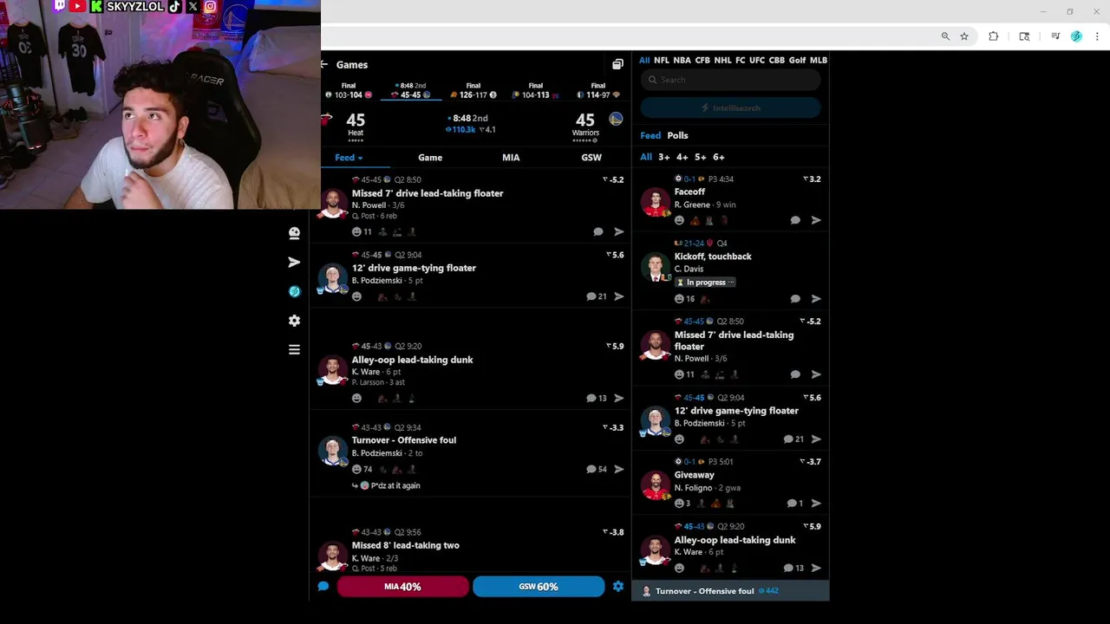
Task: Share the Faceoff play by R. Greene
Action: [816, 220]
